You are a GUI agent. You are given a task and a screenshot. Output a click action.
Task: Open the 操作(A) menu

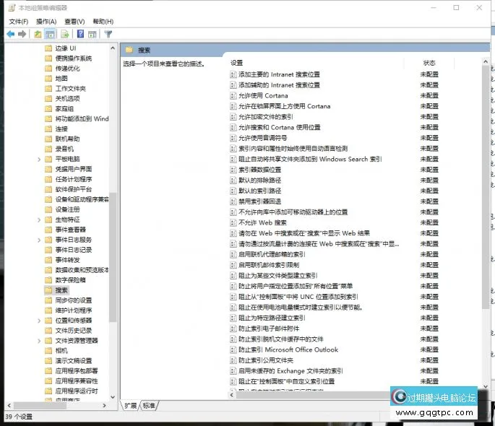46,22
